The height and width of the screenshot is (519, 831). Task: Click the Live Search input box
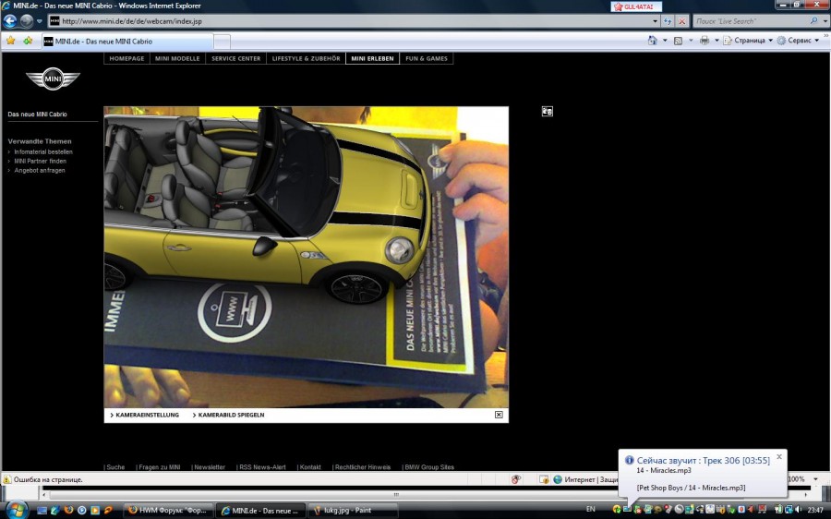pyautogui.click(x=750, y=21)
